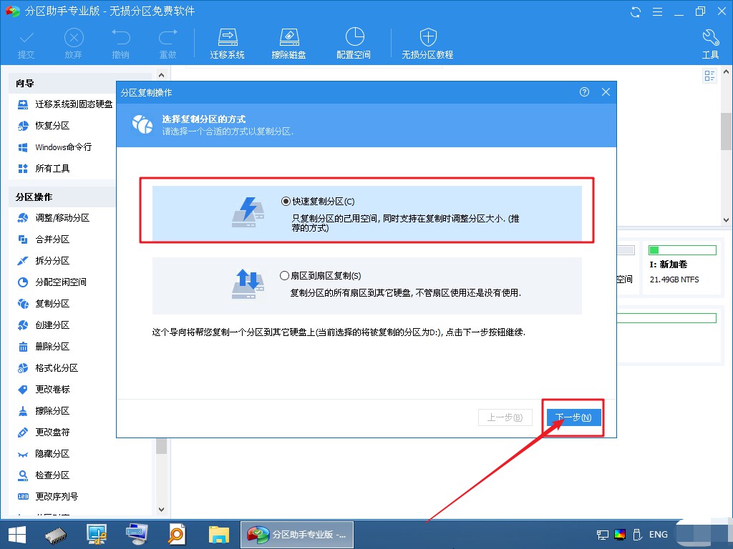Collapse the 向导 section header
The height and width of the screenshot is (549, 733).
click(x=62, y=84)
